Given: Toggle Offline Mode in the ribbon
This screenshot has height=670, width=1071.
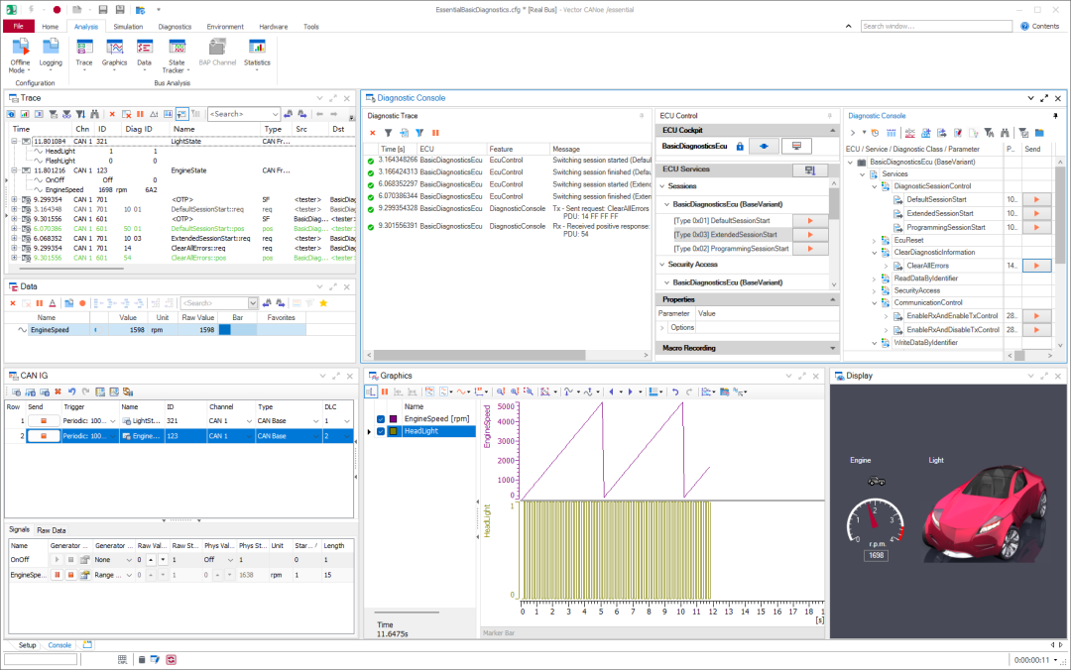Looking at the screenshot, I should coord(20,56).
